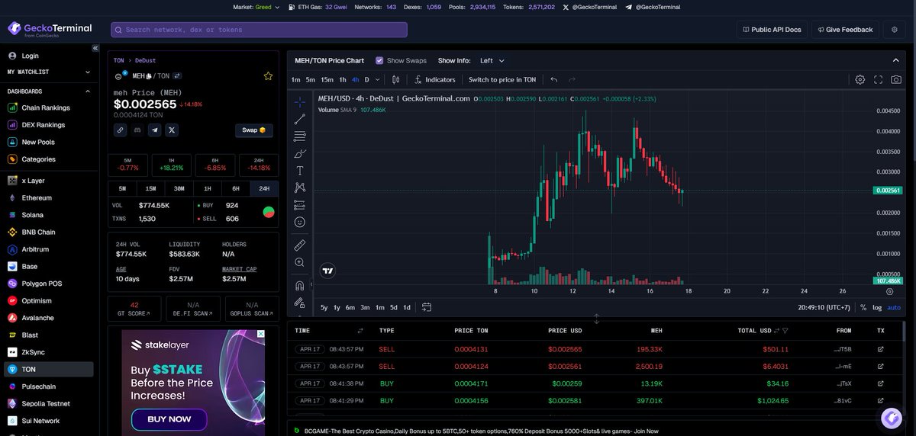Select the 1H stats tab
916x436 pixels.
[208, 188]
